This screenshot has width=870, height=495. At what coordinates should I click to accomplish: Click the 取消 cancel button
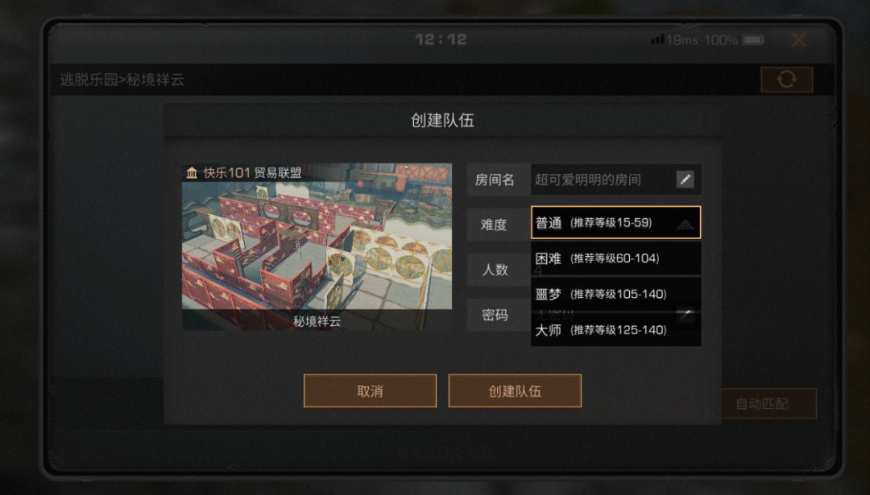(x=370, y=391)
